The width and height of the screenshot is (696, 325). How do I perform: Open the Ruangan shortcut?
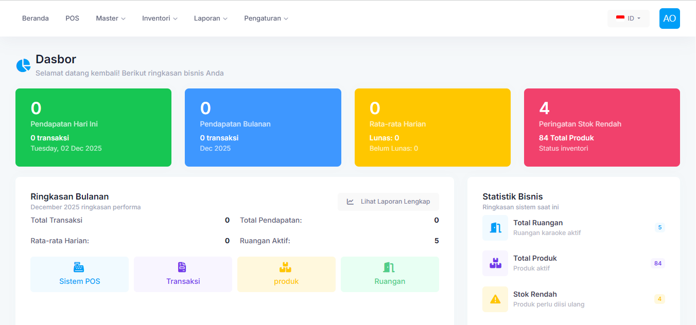click(390, 274)
